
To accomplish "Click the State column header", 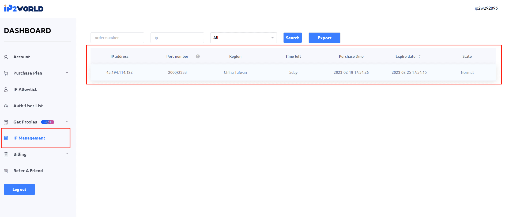I will tap(467, 56).
